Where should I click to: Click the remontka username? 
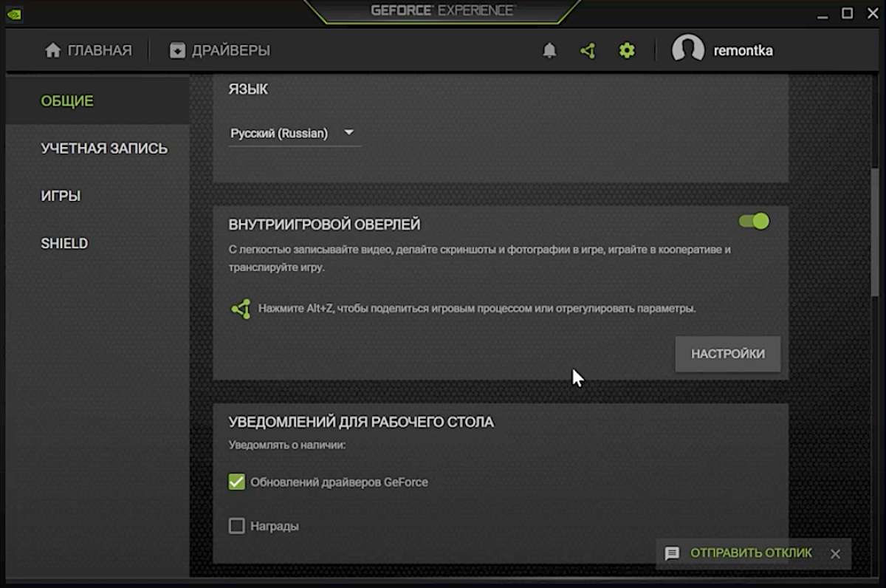point(743,50)
